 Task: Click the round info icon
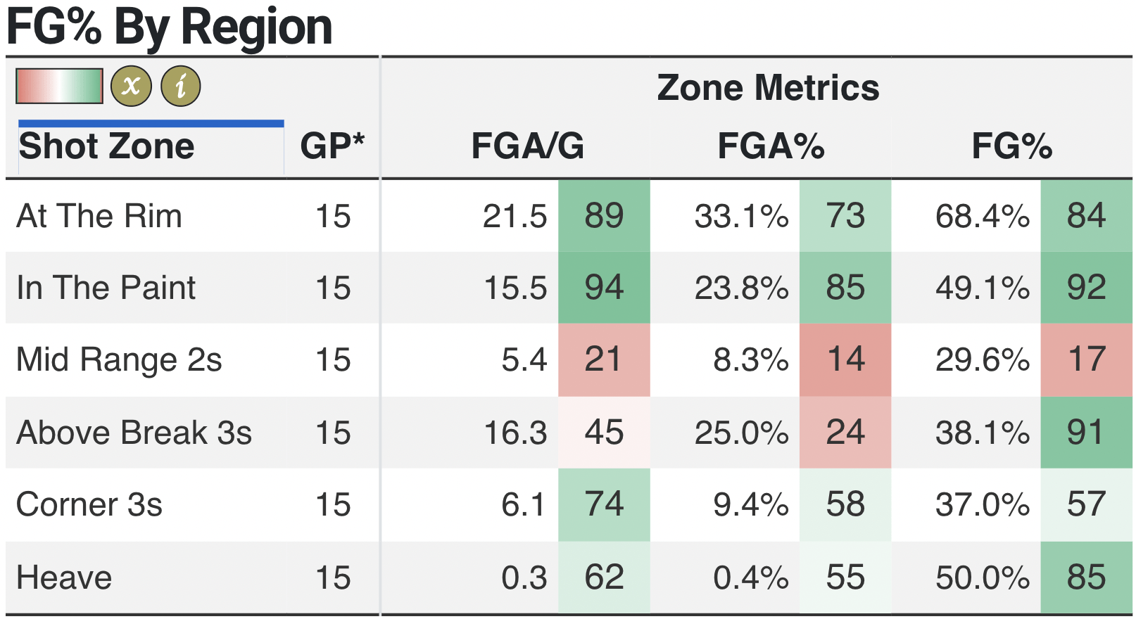click(x=181, y=87)
